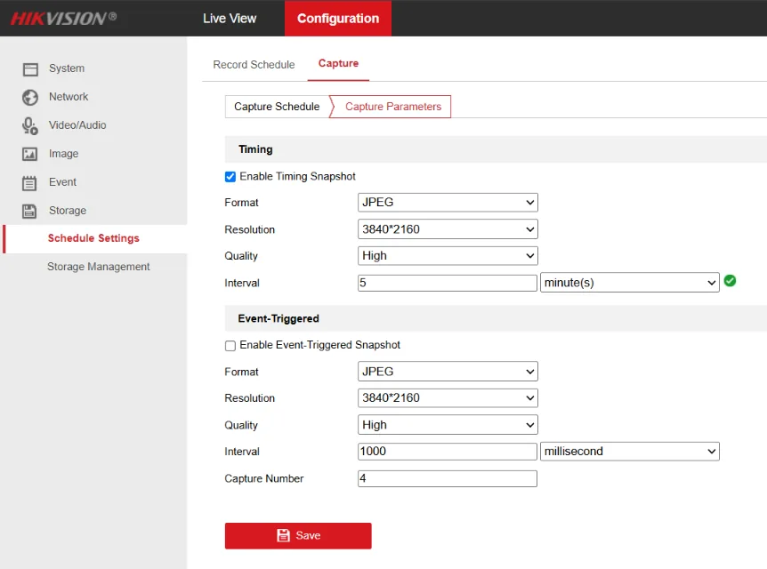Open Event-Triggered Format JPEG dropdown
The height and width of the screenshot is (569, 767).
point(448,372)
